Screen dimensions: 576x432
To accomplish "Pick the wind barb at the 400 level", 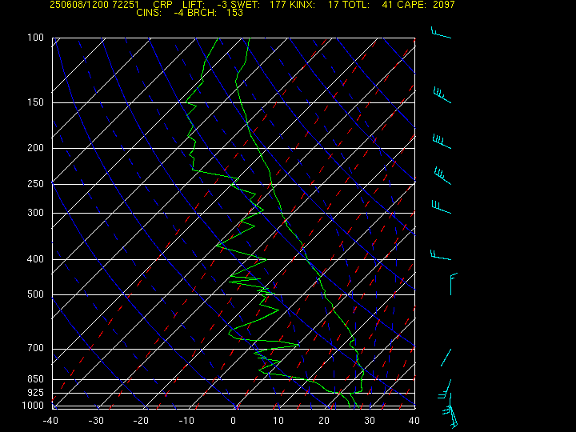I will [x=441, y=255].
